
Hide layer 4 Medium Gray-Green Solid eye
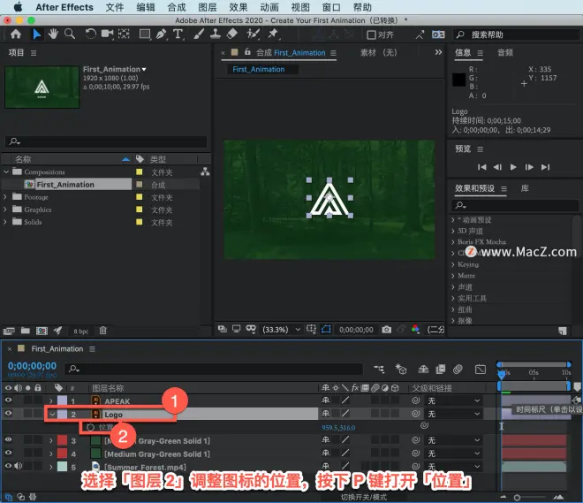coord(8,453)
